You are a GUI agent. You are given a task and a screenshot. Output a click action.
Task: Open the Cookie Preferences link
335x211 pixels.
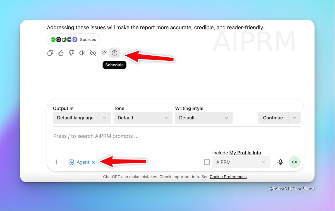228,177
